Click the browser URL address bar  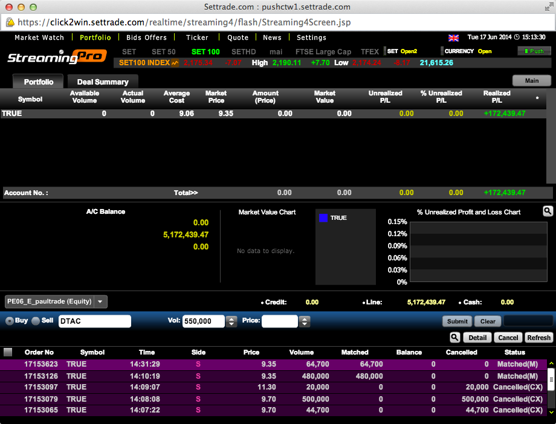278,22
